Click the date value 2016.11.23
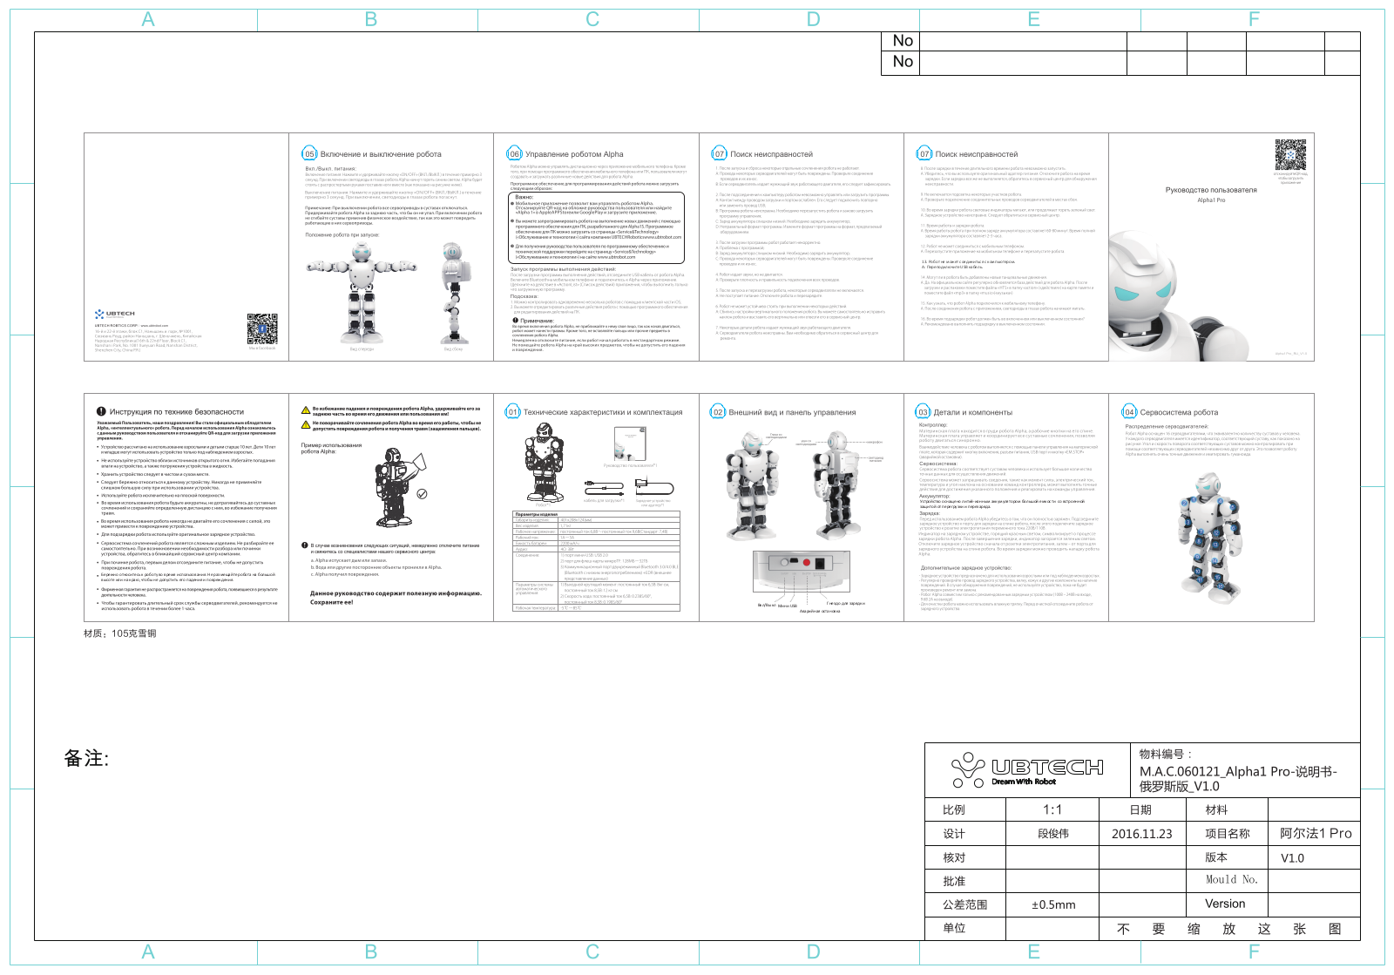The image size is (1394, 975). (x=1141, y=834)
